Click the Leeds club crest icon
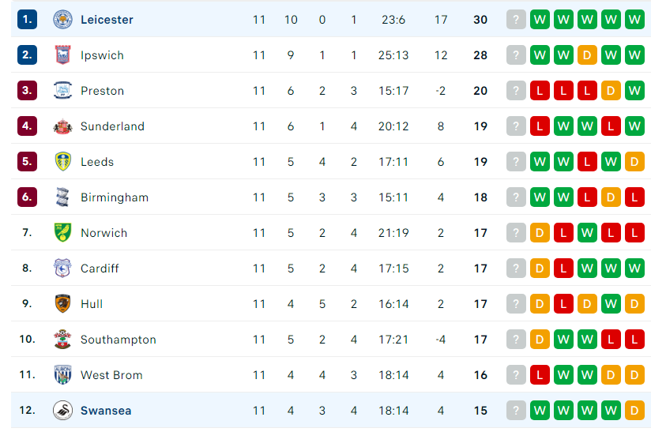The height and width of the screenshot is (432, 651). (62, 161)
